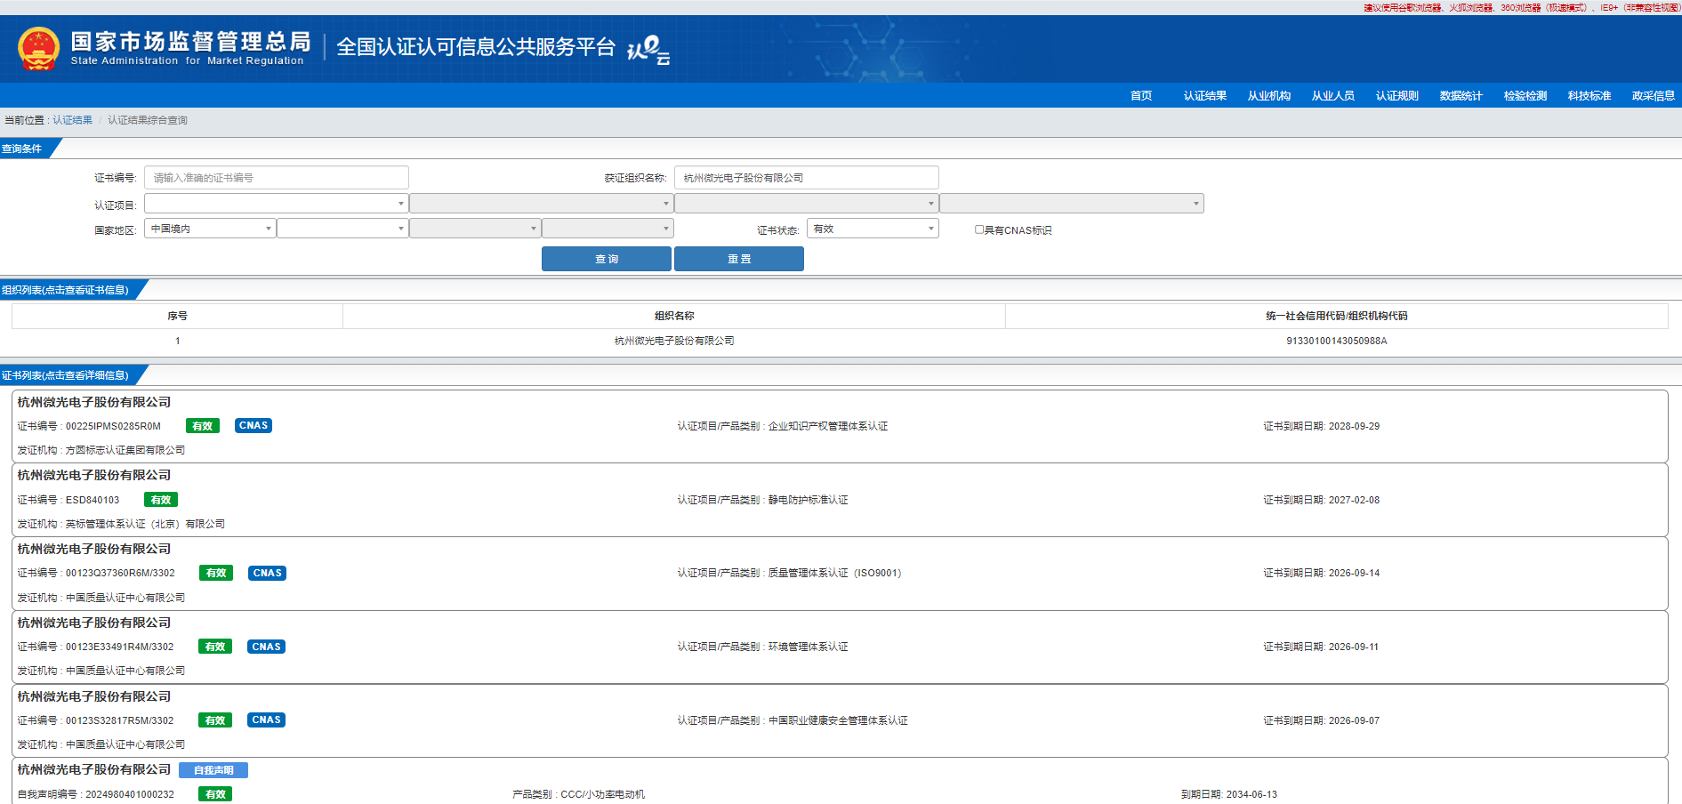The width and height of the screenshot is (1682, 804).
Task: Click 认证结果 breadcrumb link
Action: coord(72,120)
